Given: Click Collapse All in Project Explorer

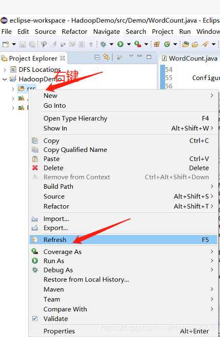Looking at the screenshot, I should point(97,57).
